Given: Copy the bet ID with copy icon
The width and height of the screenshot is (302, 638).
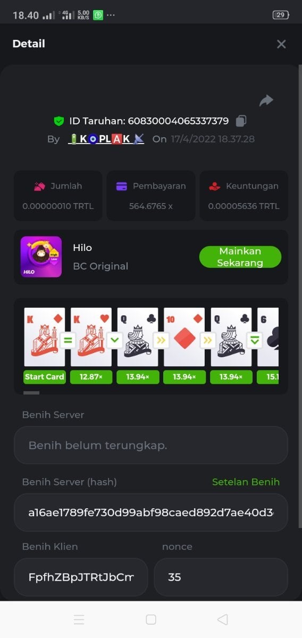Looking at the screenshot, I should (241, 121).
